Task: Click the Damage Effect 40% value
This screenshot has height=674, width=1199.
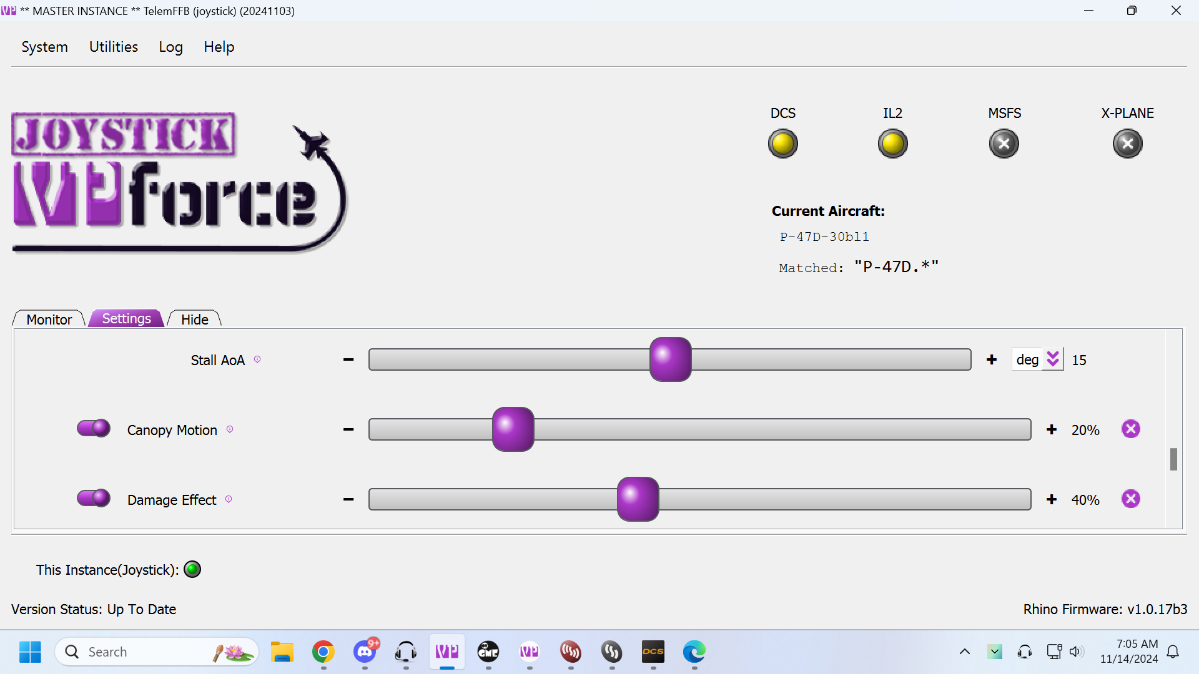Action: click(1085, 500)
